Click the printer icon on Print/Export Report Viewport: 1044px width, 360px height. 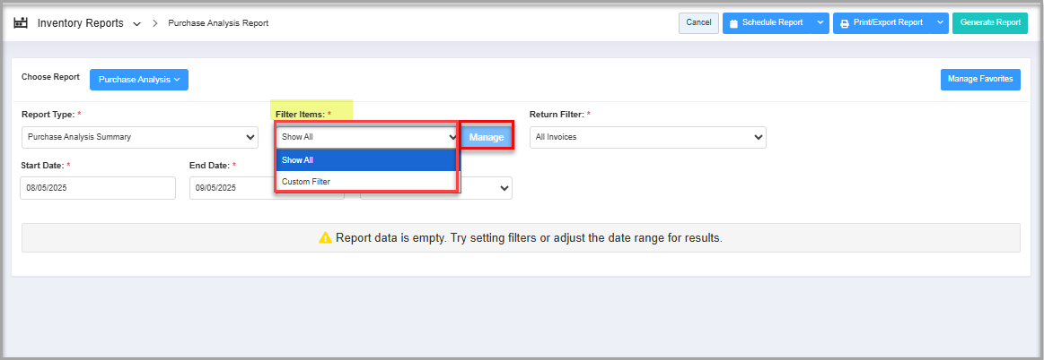click(x=844, y=23)
